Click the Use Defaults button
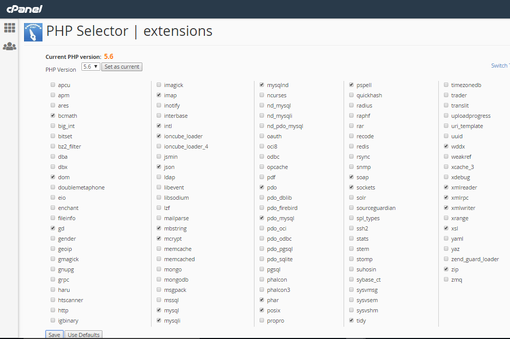The image size is (510, 339). pos(83,335)
